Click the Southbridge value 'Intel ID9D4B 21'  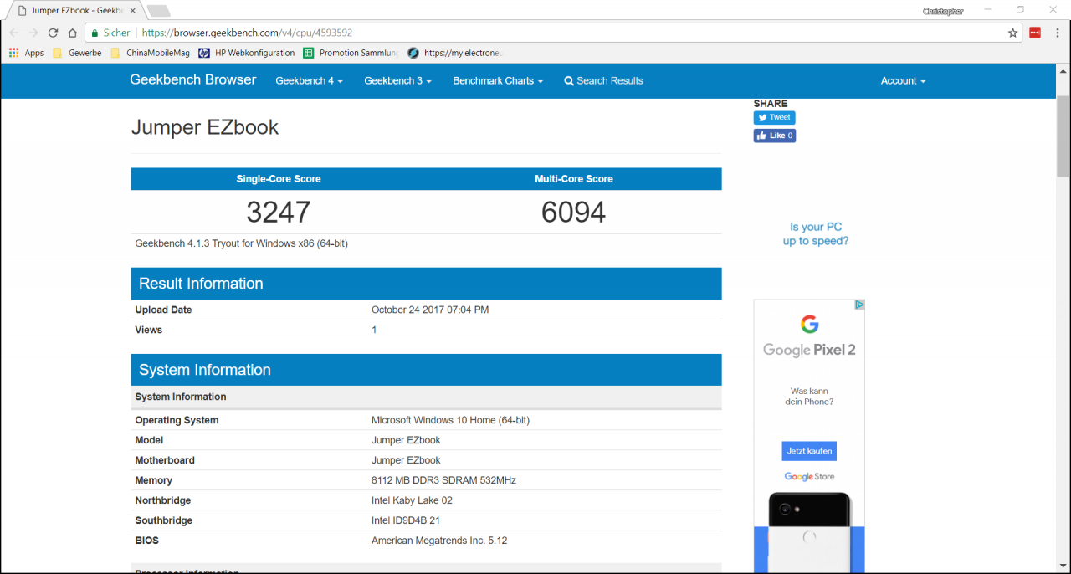[407, 520]
